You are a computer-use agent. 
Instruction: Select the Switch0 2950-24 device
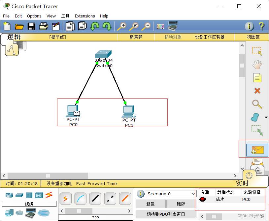point(103,54)
